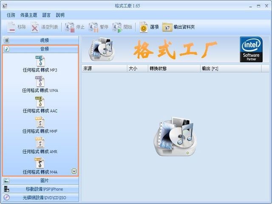Open the Output Folder (輸出資料夾) icon
Viewport: 272px width, 204px height.
click(x=167, y=27)
